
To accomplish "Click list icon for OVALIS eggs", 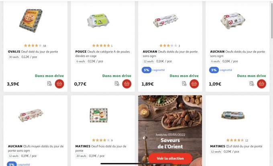I will 49,84.
